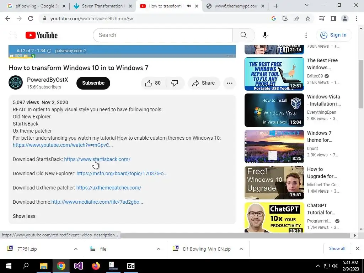This screenshot has width=364, height=273.
Task: Collapse description with Show less
Action: (24, 216)
